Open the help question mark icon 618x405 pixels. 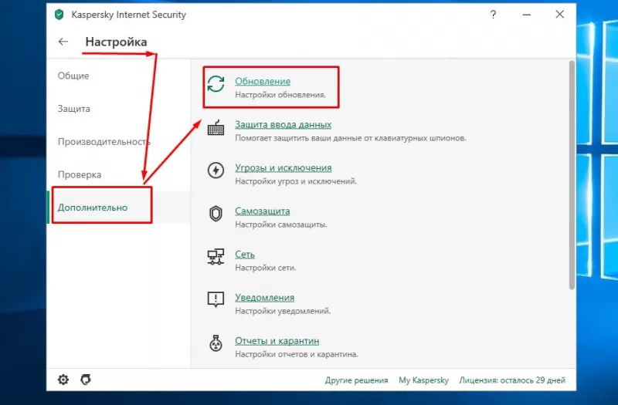(x=493, y=15)
